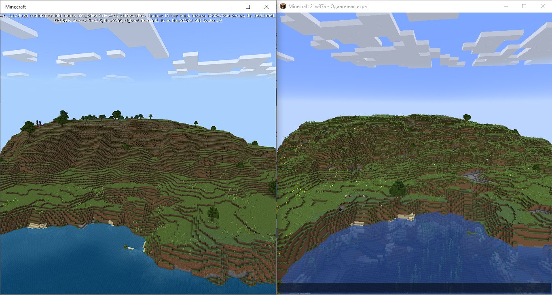Click the dark chat bar in the 21w37a window
Image resolution: width=552 pixels, height=295 pixels.
point(414,288)
